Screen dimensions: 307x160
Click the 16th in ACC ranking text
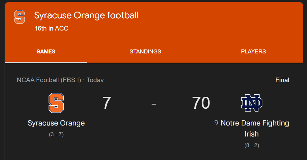click(x=51, y=28)
